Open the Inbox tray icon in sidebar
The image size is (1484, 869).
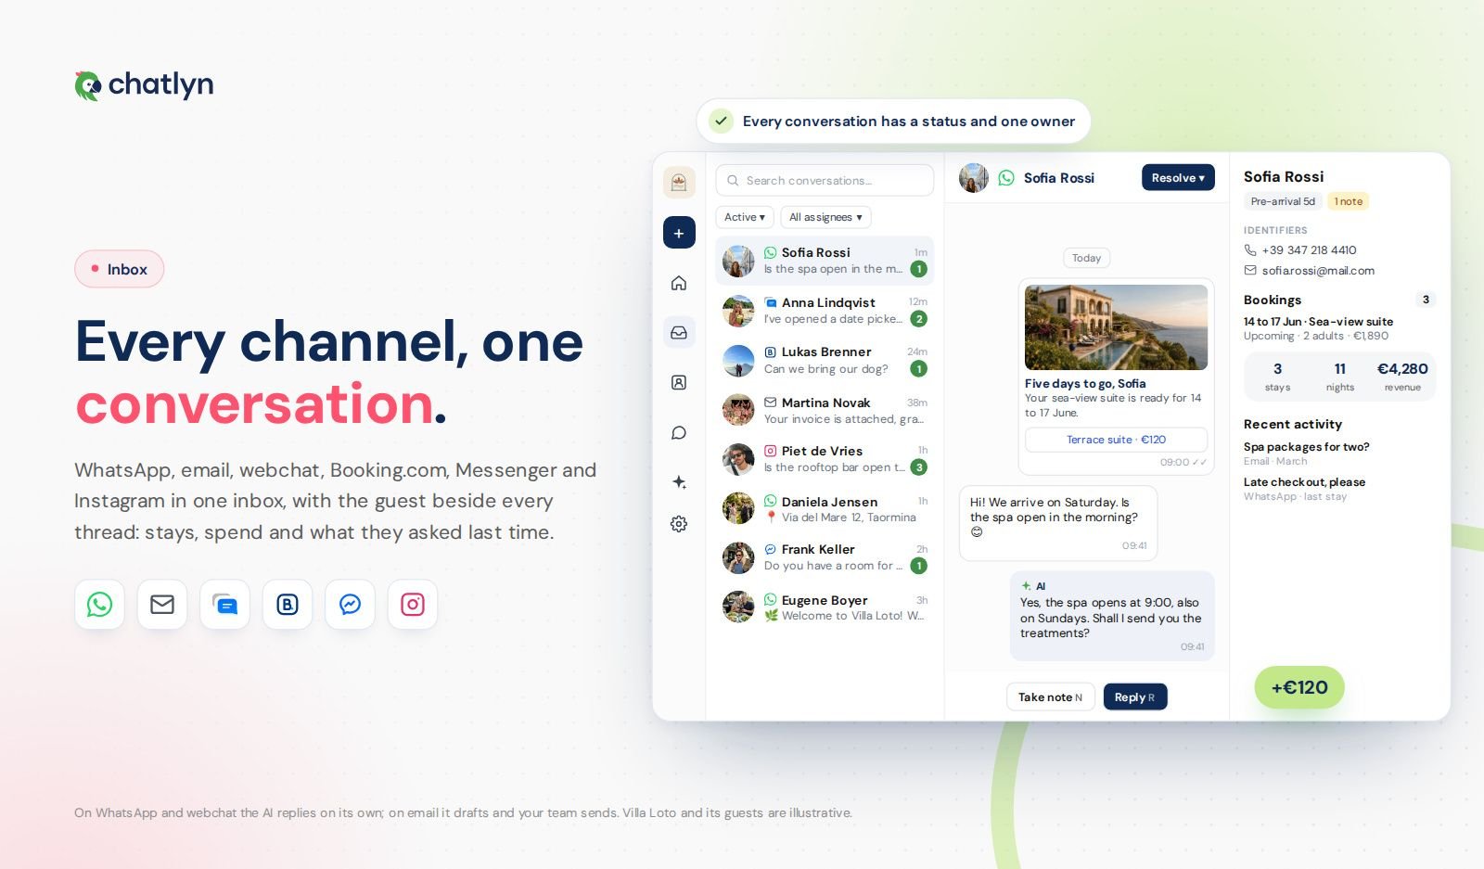pos(679,332)
